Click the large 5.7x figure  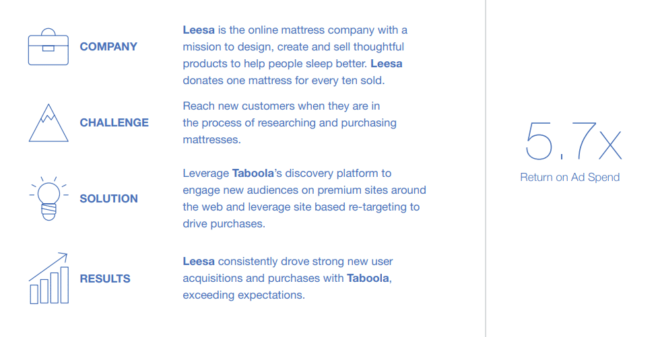(x=573, y=141)
